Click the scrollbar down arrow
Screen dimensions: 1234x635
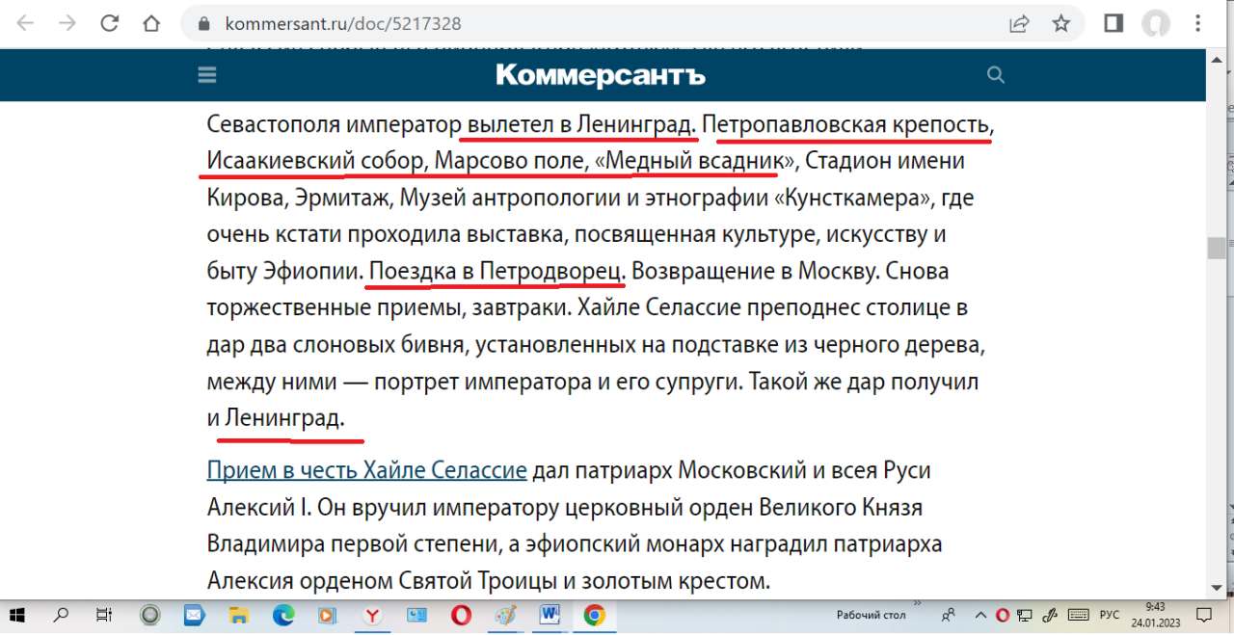point(1216,587)
